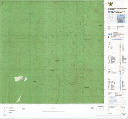128x119 pixels.
Task: Click the red N logo
Action: click(112, 37)
